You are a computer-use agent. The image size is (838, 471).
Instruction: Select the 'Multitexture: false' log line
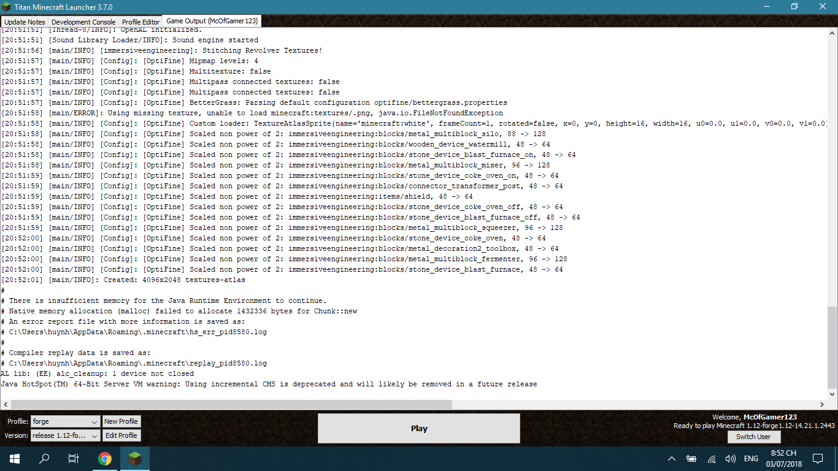(136, 71)
